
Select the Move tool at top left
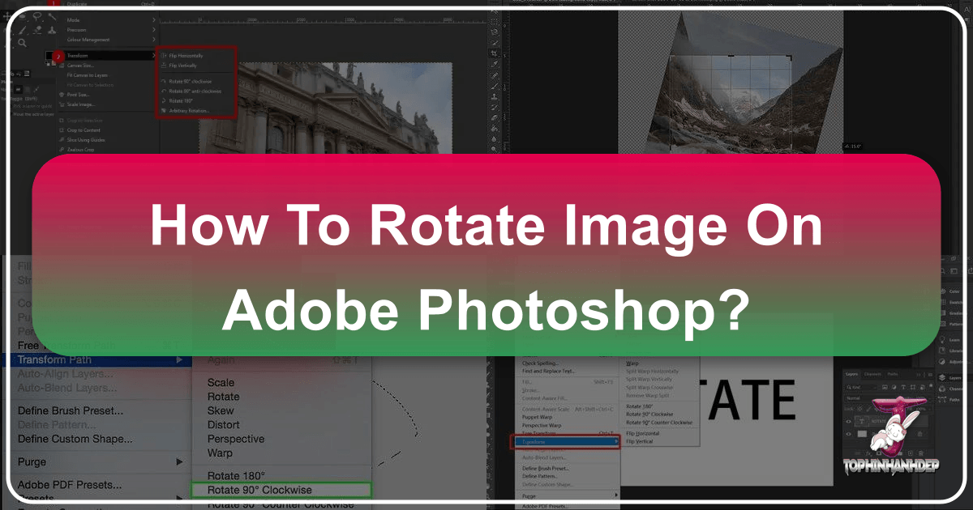pos(6,17)
